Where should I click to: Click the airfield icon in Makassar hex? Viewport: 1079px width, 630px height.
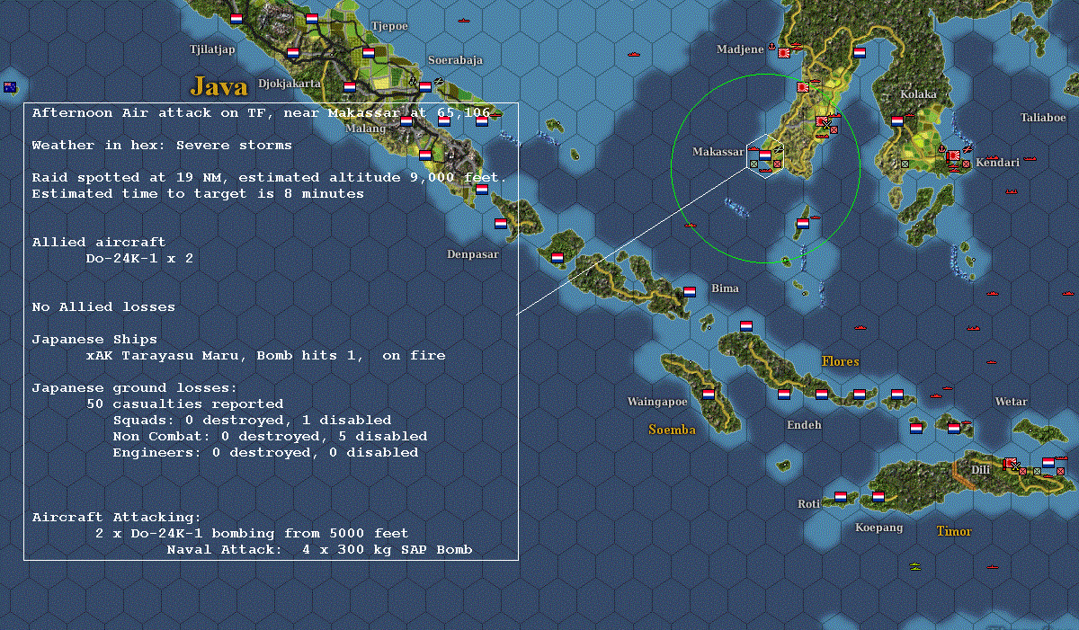tap(779, 149)
